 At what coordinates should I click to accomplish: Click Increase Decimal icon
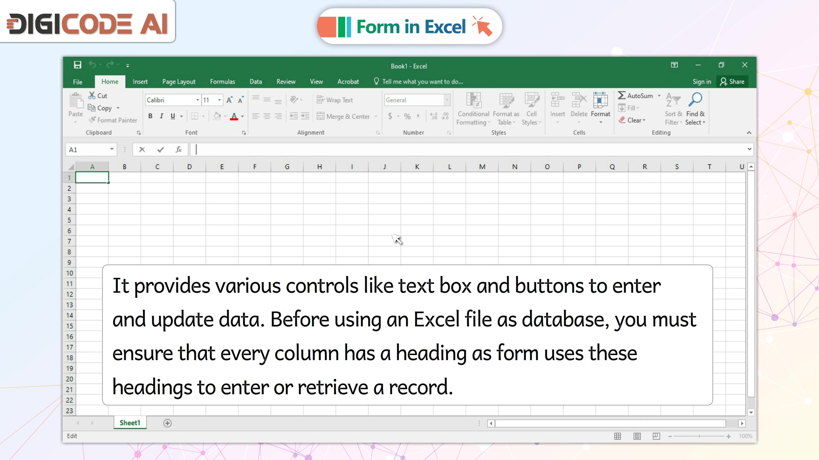(x=434, y=116)
